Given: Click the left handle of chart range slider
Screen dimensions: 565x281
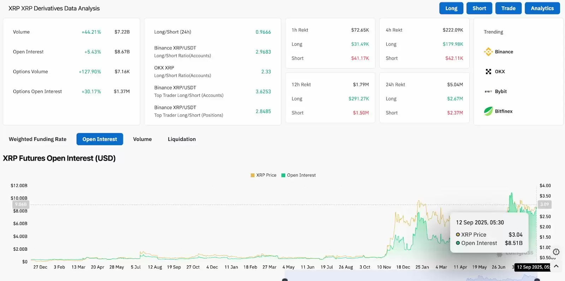Looking at the screenshot, I should 285,280.
